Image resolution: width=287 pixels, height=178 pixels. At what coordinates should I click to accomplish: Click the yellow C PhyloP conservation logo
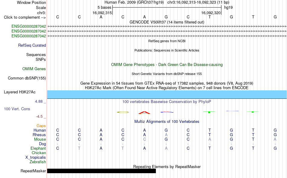123,112
